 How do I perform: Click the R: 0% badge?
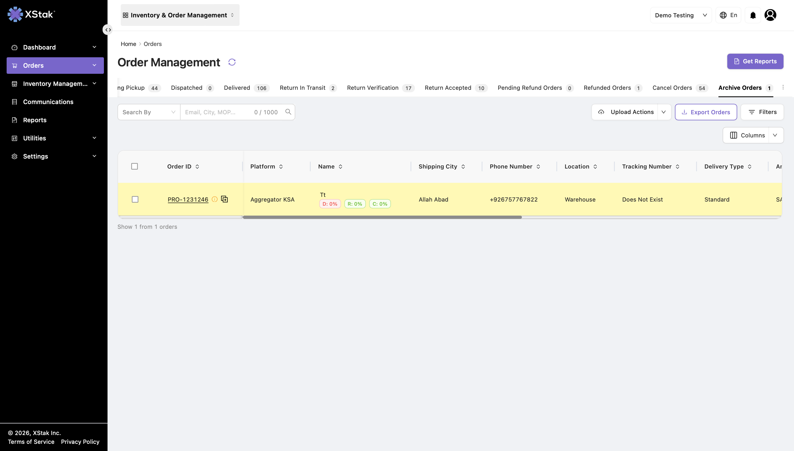pyautogui.click(x=355, y=204)
